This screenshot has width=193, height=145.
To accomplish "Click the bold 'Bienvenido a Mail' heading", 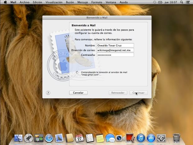I will (83, 25).
